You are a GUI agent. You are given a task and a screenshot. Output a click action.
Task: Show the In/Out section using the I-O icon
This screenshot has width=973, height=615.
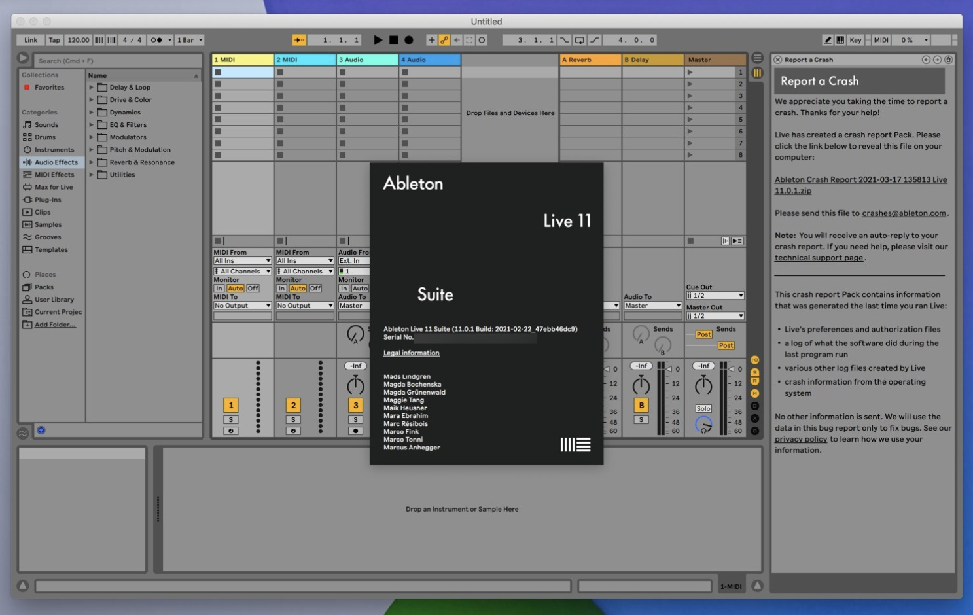point(755,359)
